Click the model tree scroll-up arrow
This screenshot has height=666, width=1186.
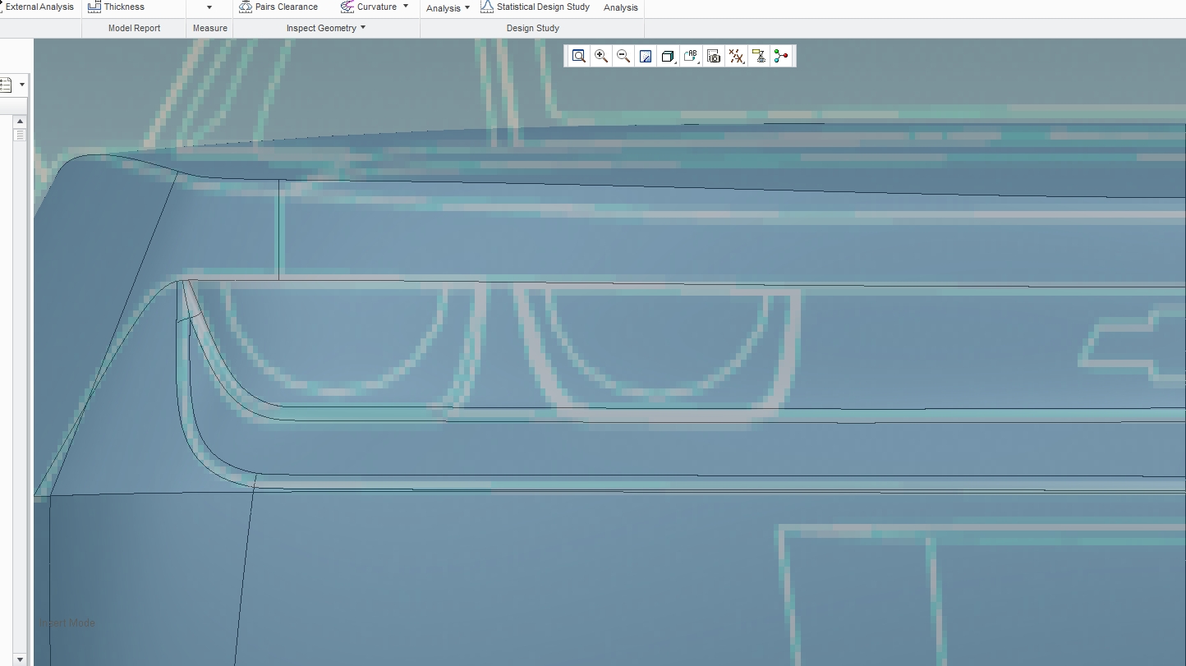point(20,122)
